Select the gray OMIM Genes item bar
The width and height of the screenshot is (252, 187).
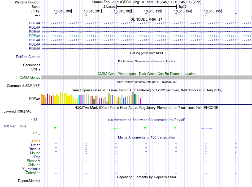point(146,77)
